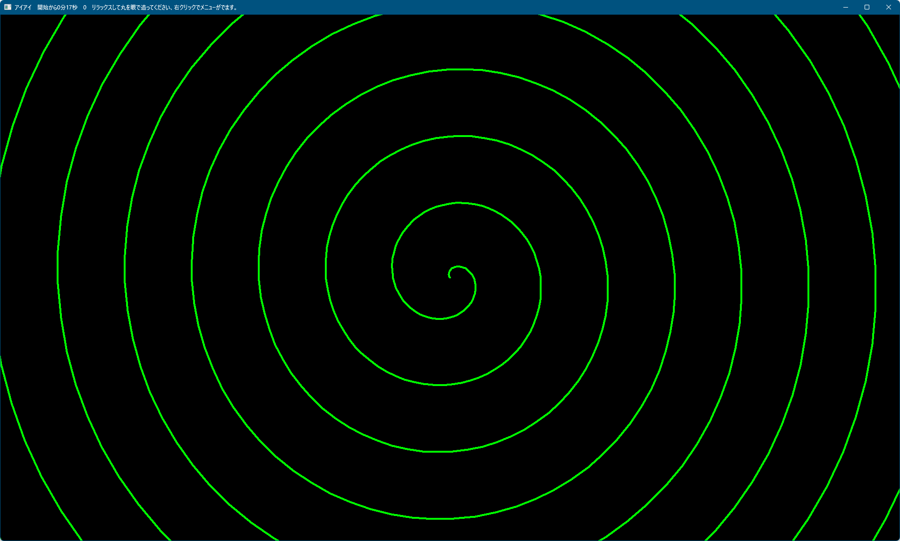900x541 pixels.
Task: Click the 右クリックでメニューがでます hint text
Action: tap(205, 8)
